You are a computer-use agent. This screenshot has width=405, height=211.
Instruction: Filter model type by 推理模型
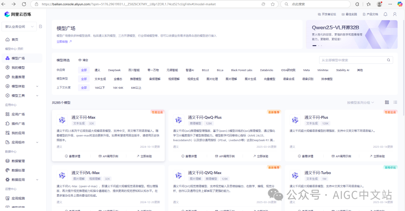click(136, 79)
